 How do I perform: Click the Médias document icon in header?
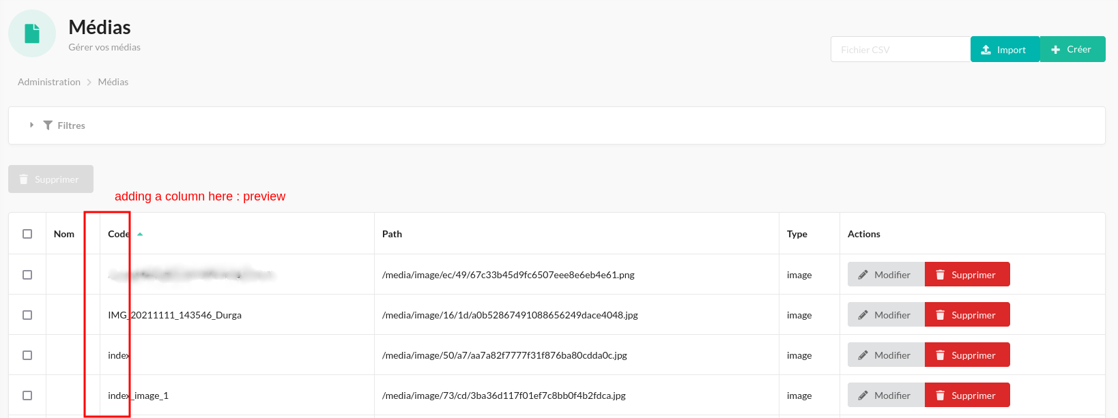coord(32,33)
